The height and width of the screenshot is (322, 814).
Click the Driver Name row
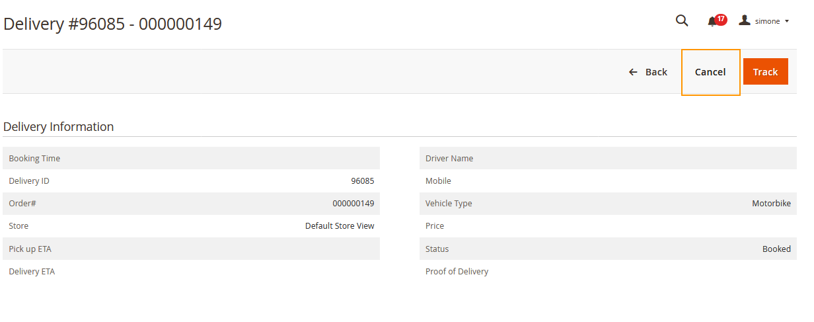coord(608,159)
